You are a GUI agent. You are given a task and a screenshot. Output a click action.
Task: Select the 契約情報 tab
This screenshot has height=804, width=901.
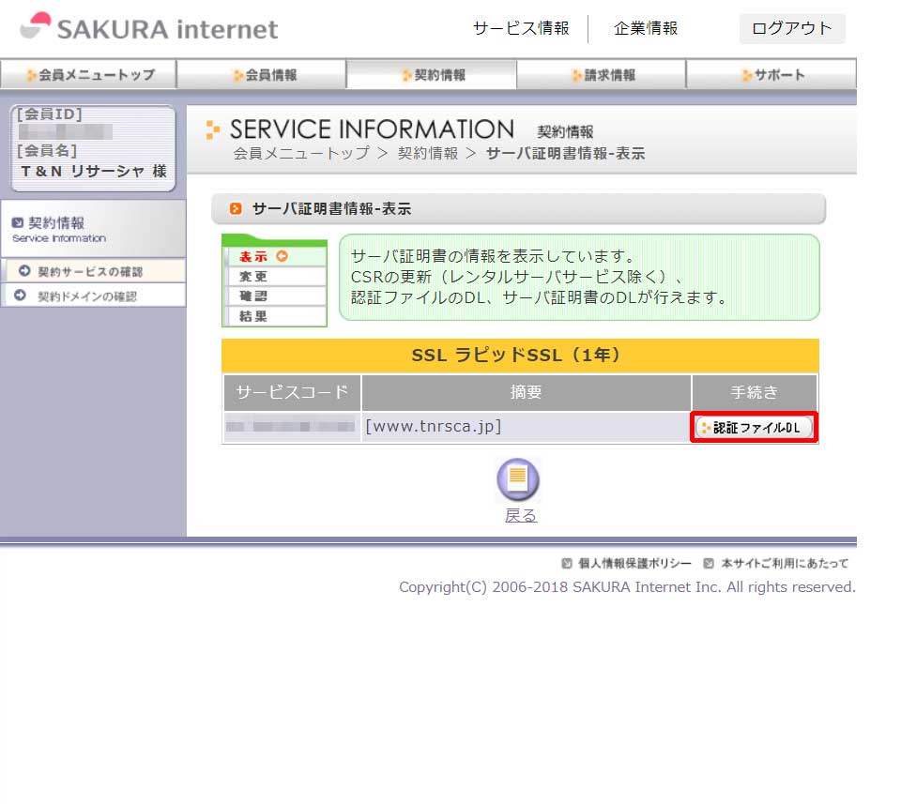432,75
